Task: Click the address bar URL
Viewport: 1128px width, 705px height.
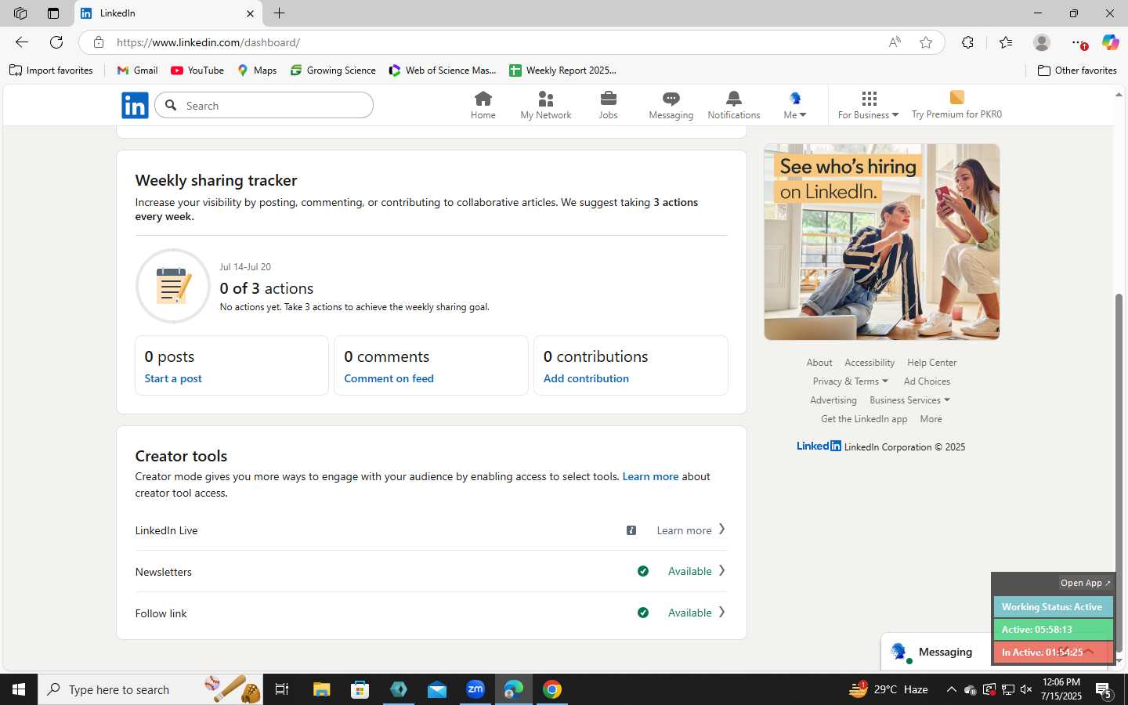Action: (x=208, y=42)
